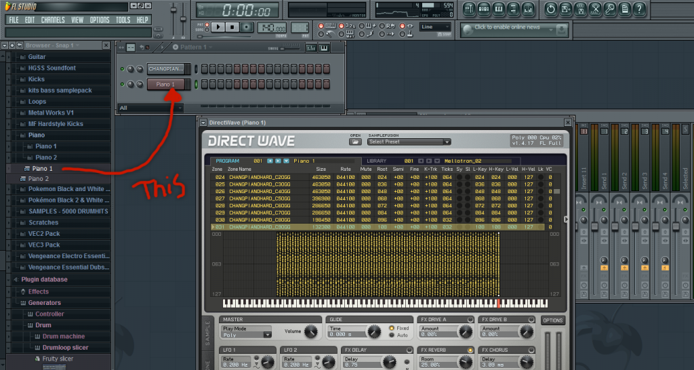Screen dimensions: 694x370
Task: Click the Record button in transport
Action: (x=247, y=27)
